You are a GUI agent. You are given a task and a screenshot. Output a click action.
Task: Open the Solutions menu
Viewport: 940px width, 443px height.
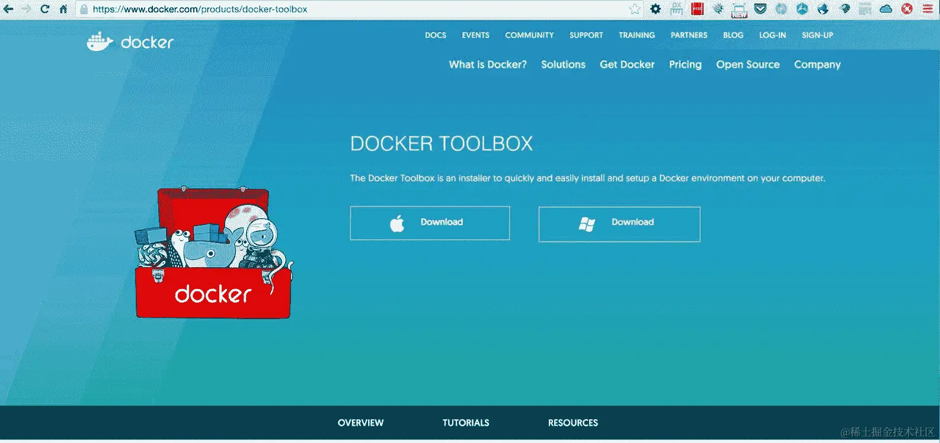[563, 65]
